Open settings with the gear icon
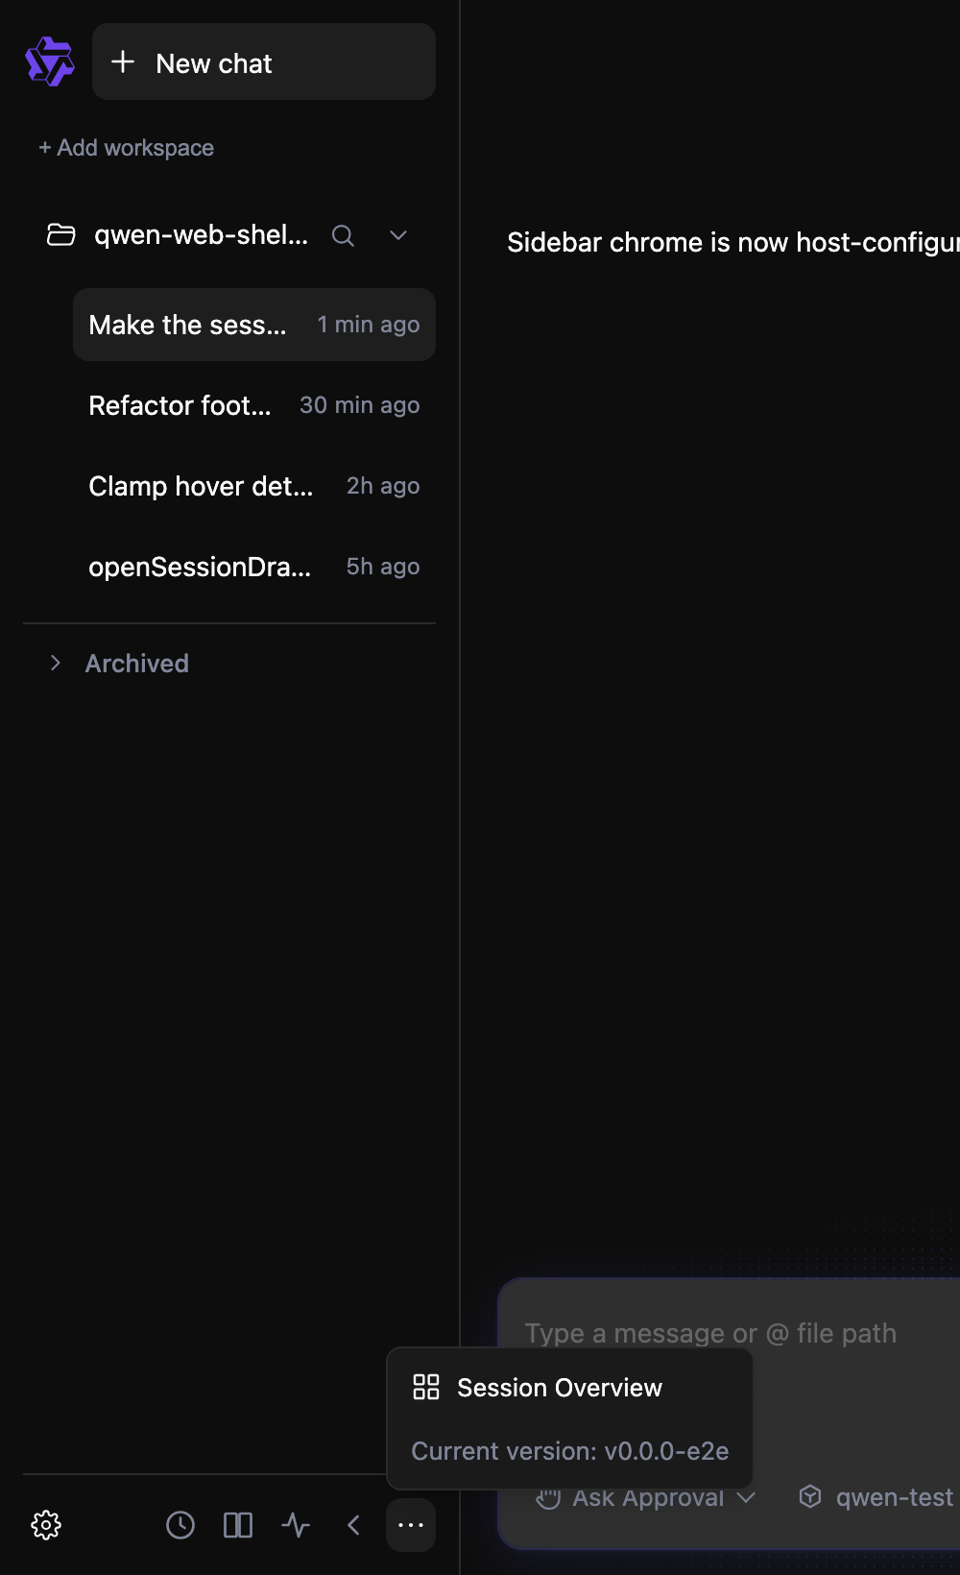960x1575 pixels. 46,1525
